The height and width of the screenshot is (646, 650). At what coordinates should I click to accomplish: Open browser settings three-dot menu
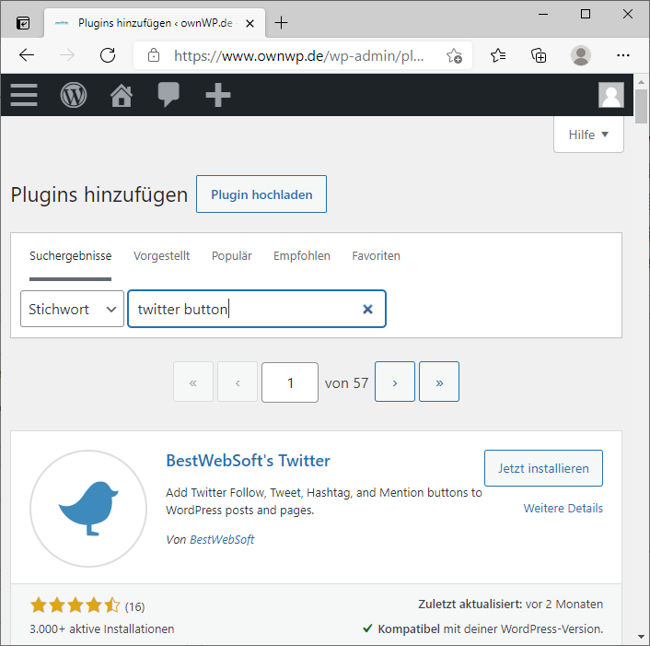coord(623,55)
